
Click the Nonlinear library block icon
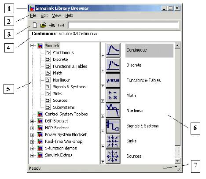[113, 111]
